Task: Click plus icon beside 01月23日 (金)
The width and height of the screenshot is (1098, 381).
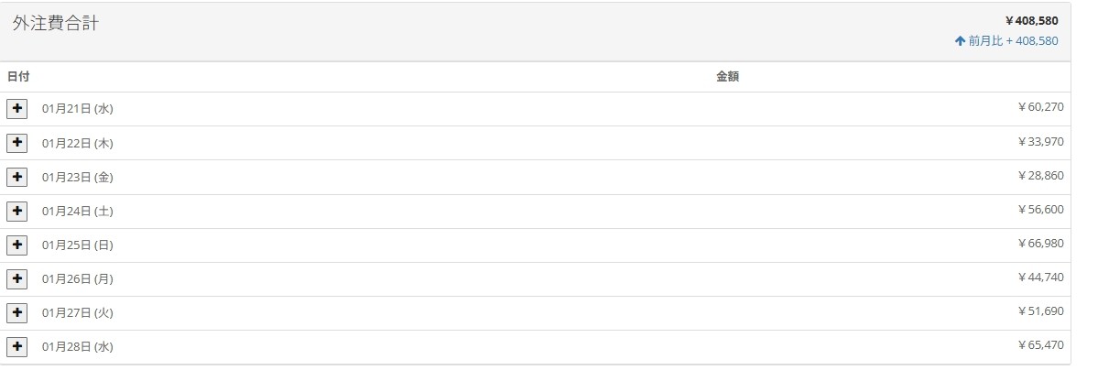Action: pos(16,177)
